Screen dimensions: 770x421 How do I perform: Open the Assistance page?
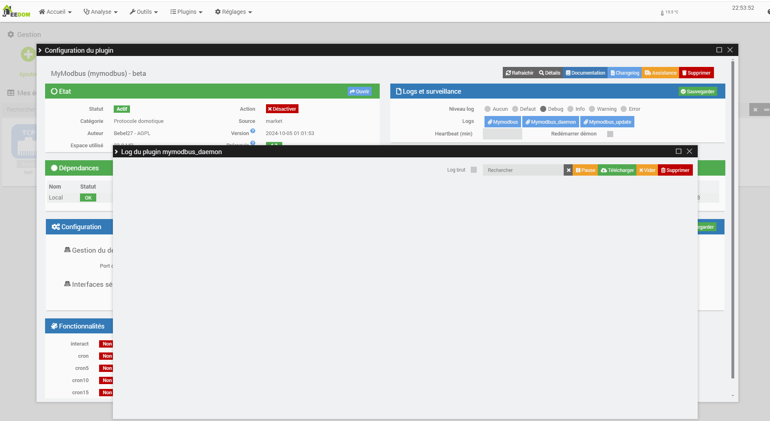(x=660, y=73)
